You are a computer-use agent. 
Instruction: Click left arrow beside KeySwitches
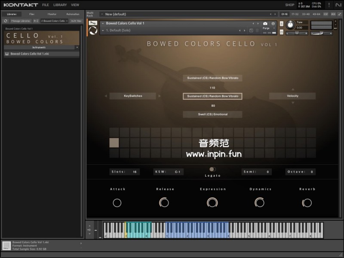click(x=106, y=96)
